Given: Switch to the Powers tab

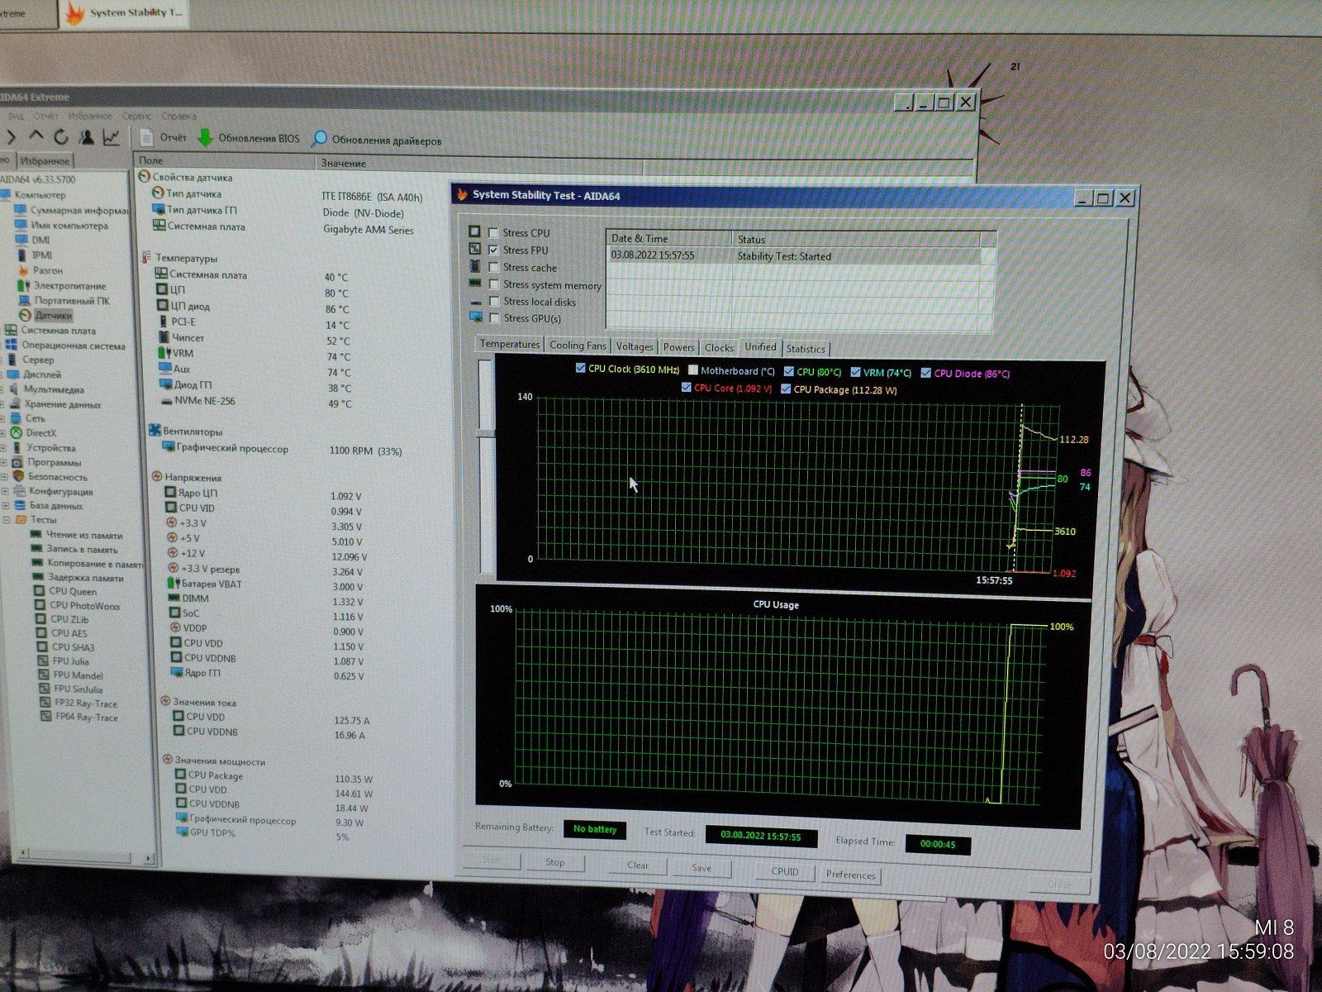Looking at the screenshot, I should coord(678,347).
